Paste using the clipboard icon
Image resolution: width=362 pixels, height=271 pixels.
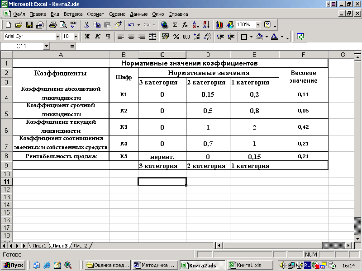tap(108, 25)
